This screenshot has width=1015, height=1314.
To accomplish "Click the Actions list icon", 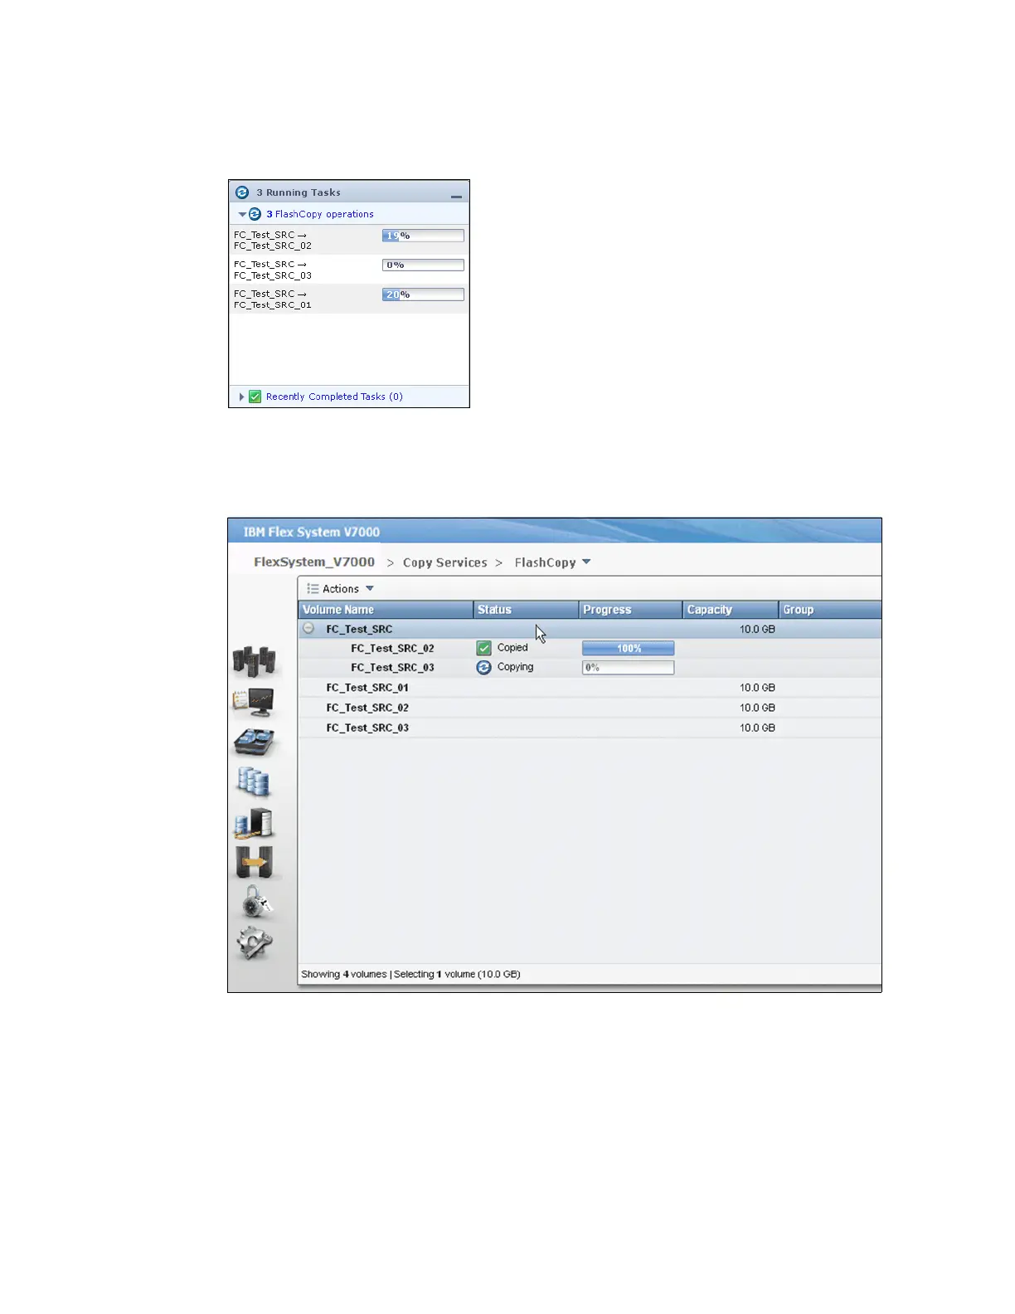I will click(313, 588).
